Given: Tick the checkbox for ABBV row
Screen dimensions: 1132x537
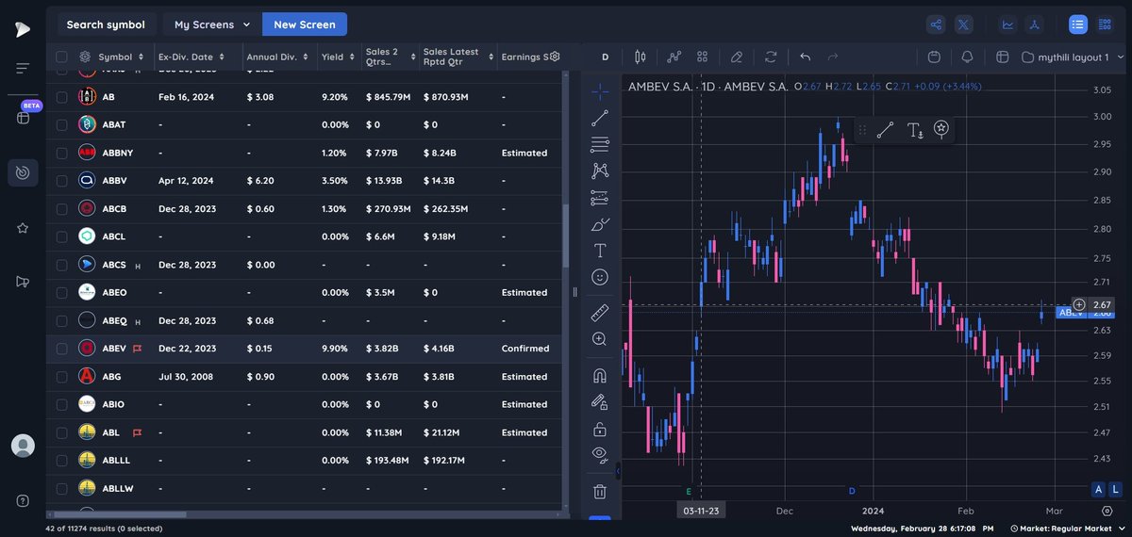Looking at the screenshot, I should coord(61,180).
